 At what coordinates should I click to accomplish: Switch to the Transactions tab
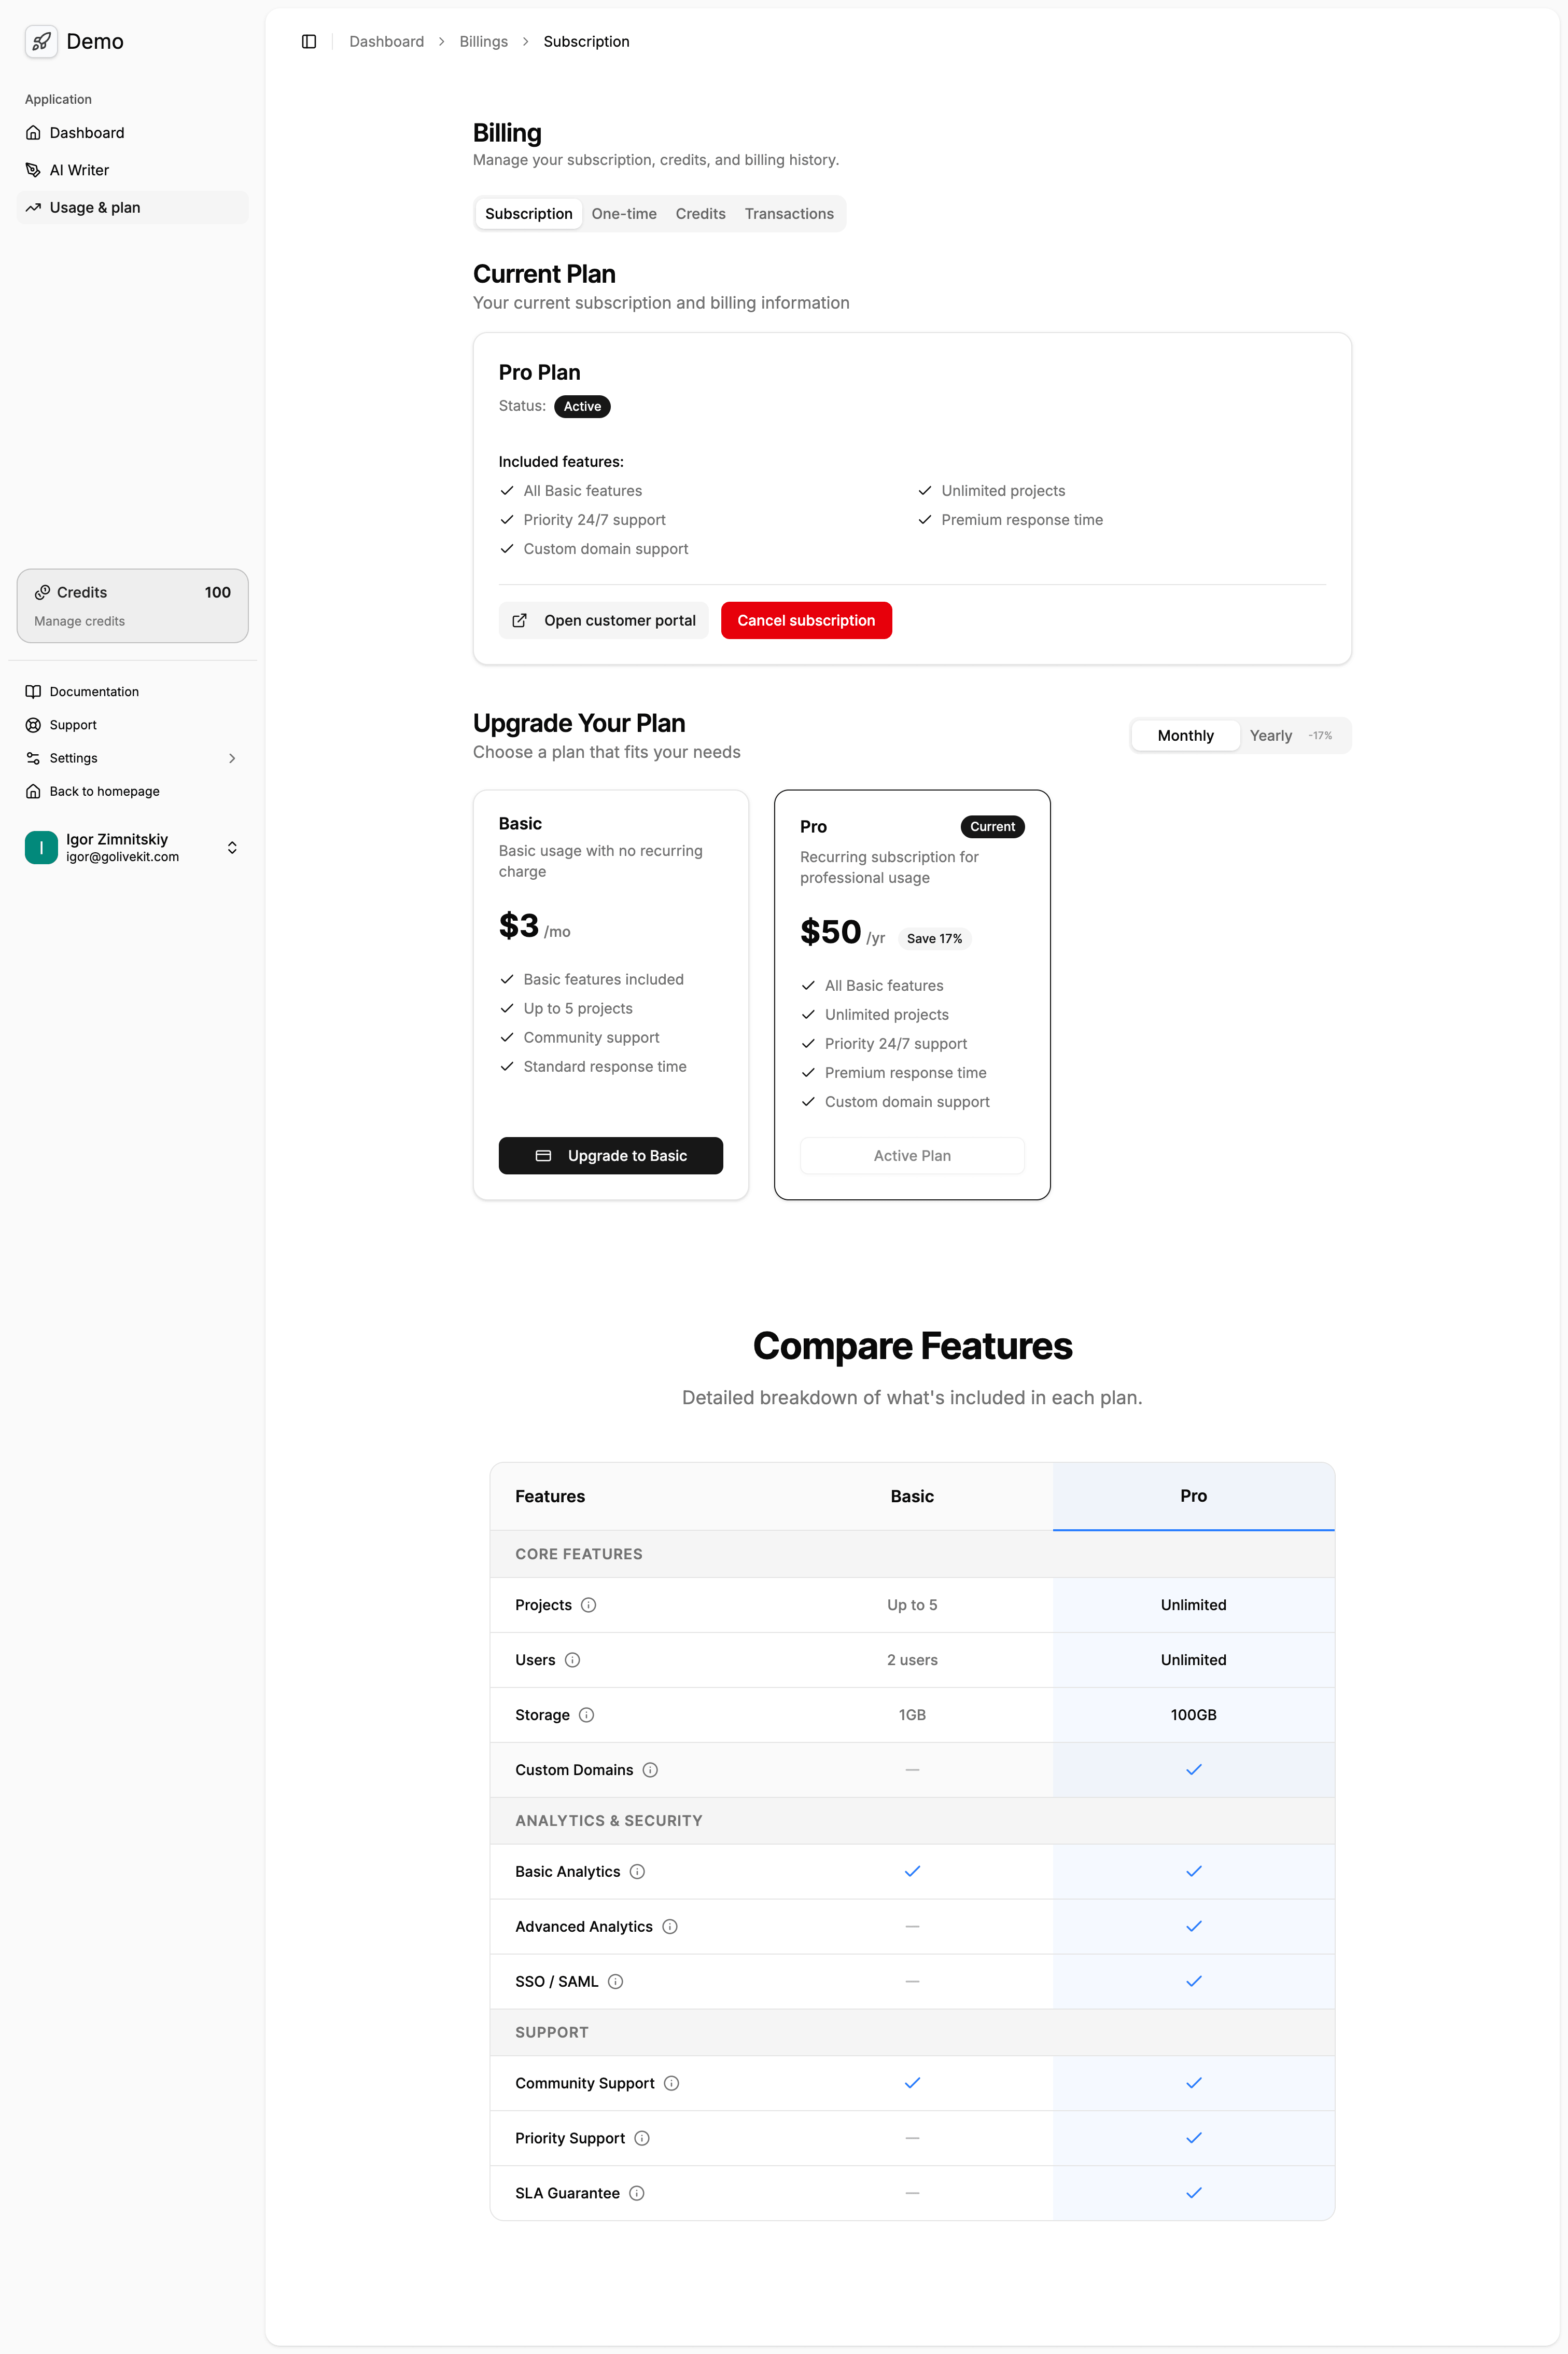[789, 214]
